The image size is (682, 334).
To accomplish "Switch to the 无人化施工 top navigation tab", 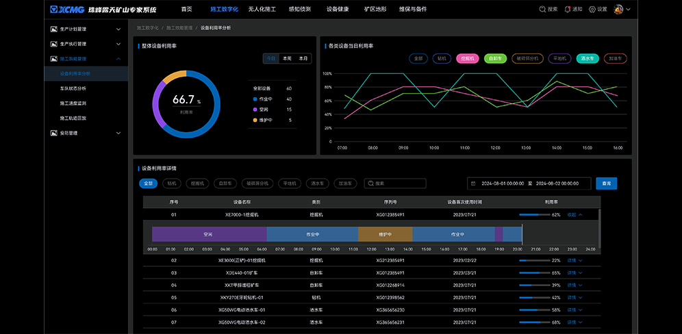I will pos(262,10).
